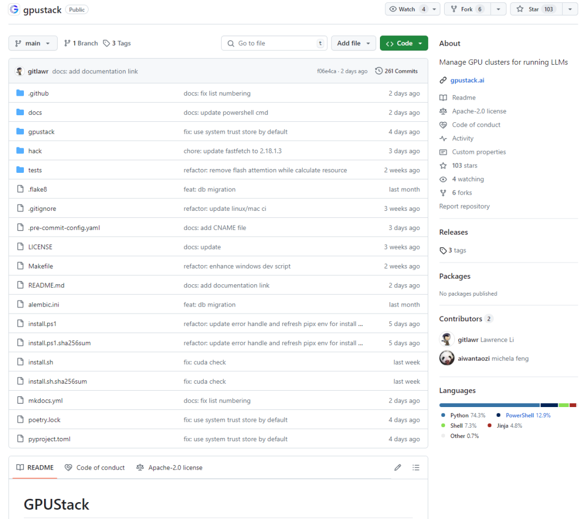Click the edit README pencil icon
This screenshot has width=587, height=519.
(397, 467)
